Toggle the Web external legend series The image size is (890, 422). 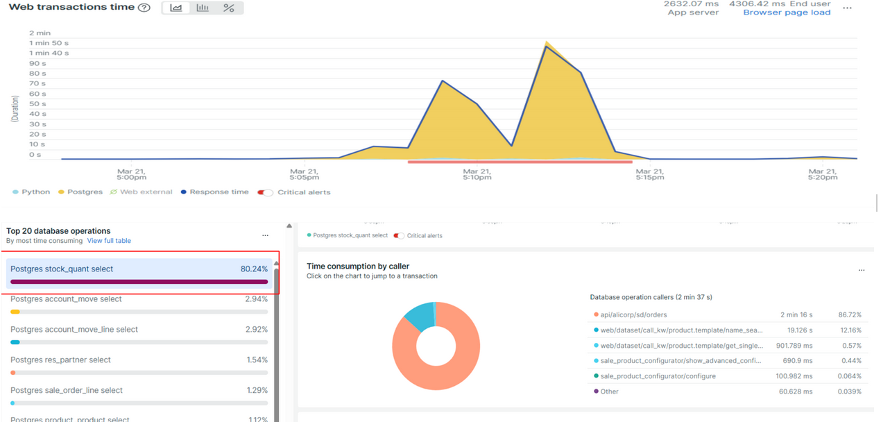click(141, 192)
